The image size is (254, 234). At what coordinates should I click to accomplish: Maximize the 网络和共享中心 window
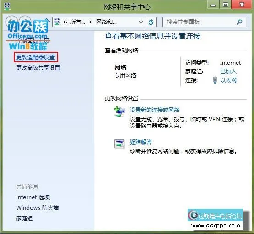point(225,5)
